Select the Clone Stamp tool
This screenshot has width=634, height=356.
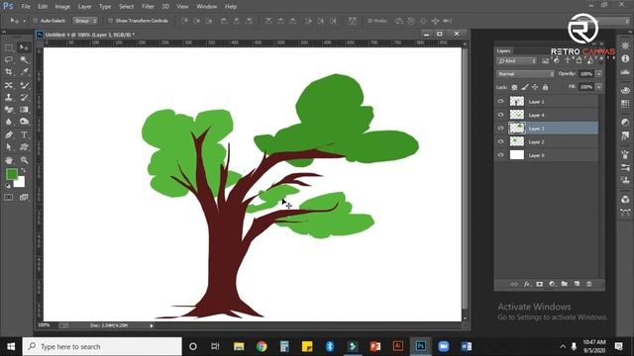click(9, 97)
